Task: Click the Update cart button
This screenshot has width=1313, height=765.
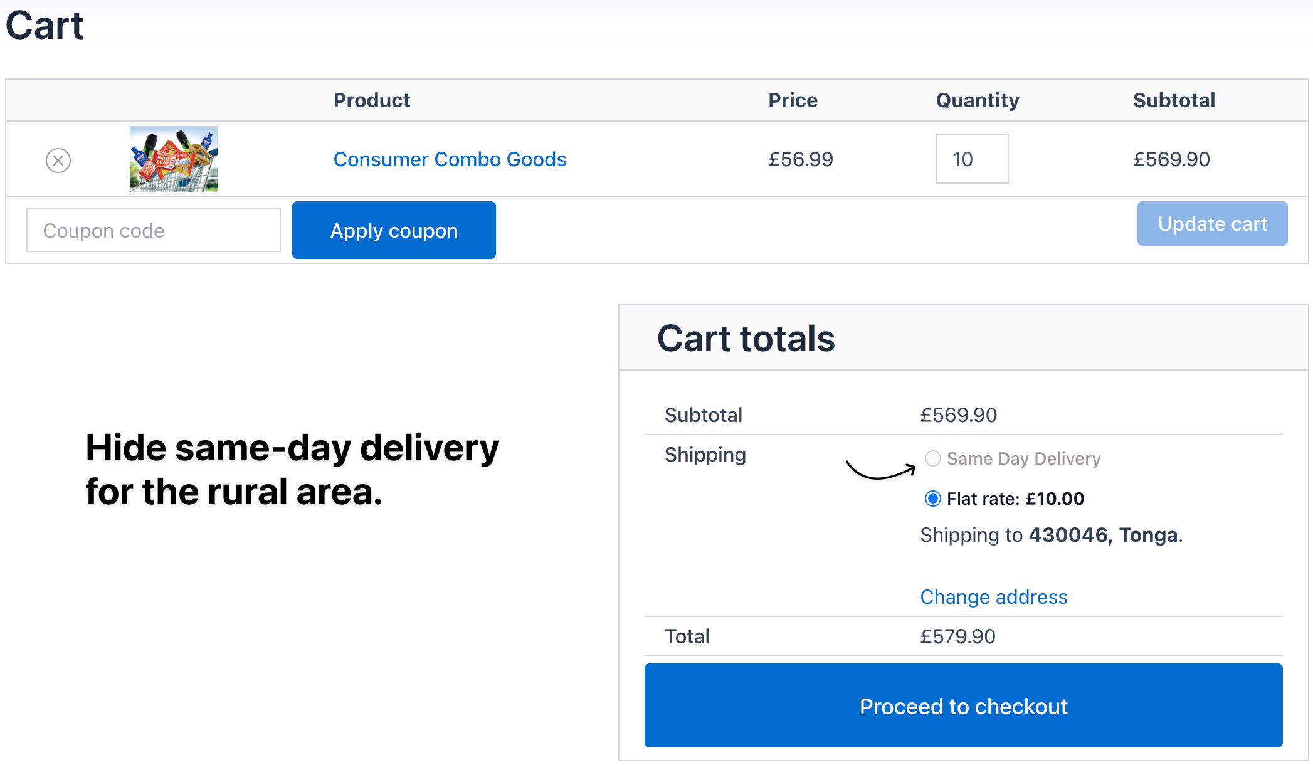Action: click(1212, 224)
